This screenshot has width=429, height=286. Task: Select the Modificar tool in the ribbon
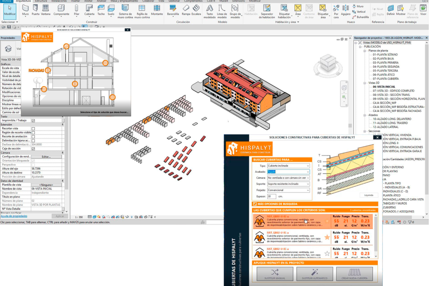coord(10,11)
